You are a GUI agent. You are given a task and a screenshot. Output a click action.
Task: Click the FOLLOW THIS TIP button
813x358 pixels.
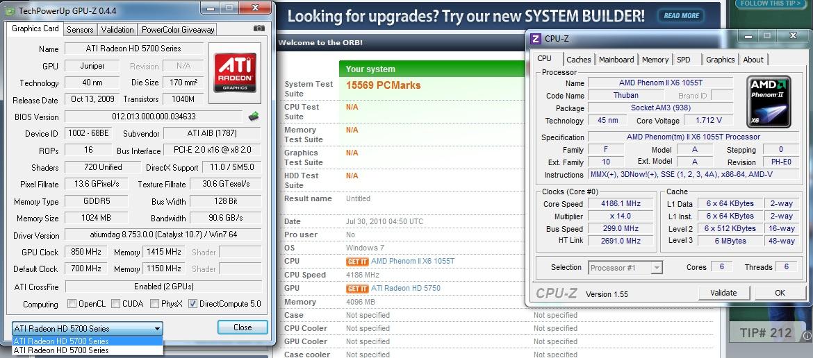pos(769,3)
